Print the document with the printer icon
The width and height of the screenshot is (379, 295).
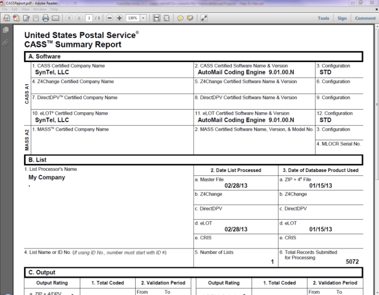point(46,18)
